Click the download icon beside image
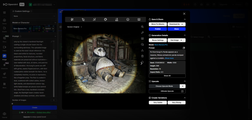This screenshot has height=120, width=252. [x=142, y=50]
